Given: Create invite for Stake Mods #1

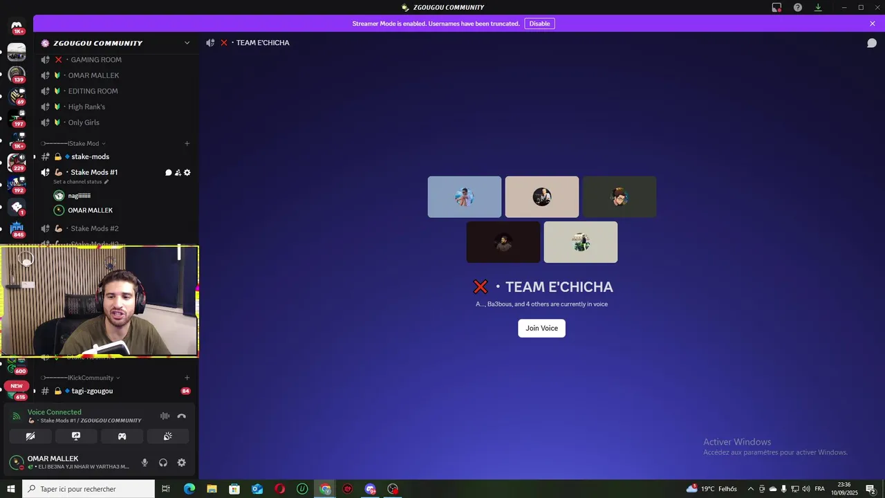Looking at the screenshot, I should point(178,172).
